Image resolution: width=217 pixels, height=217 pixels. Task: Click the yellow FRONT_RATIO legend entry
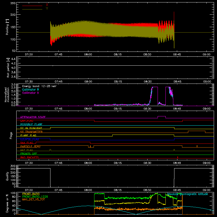[x=31, y=194]
